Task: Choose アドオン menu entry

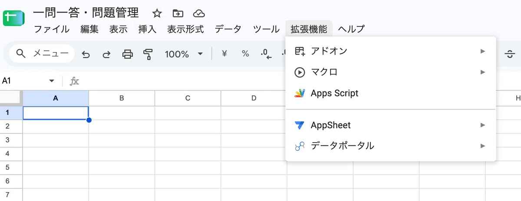Action: coord(391,51)
